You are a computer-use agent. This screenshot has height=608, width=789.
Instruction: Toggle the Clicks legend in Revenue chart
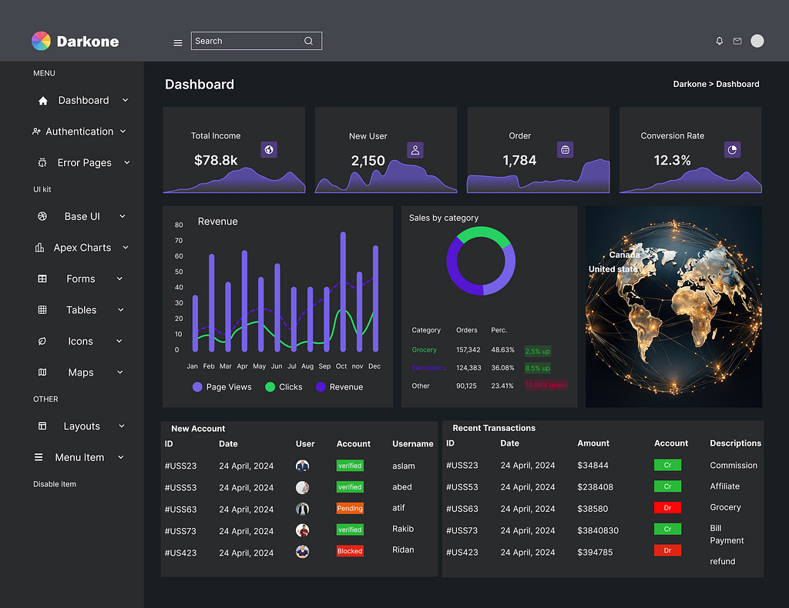(284, 387)
